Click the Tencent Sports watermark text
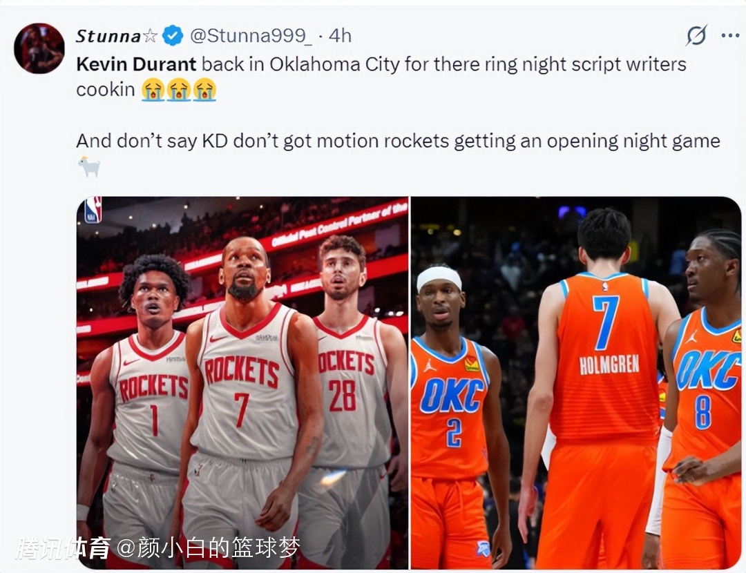This screenshot has height=573, width=746. click(x=64, y=547)
